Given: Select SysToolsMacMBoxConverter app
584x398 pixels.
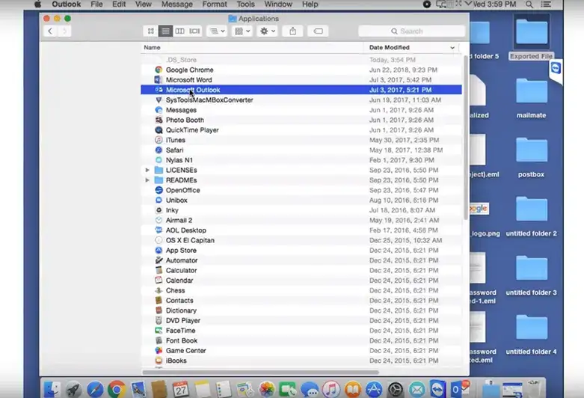Looking at the screenshot, I should tap(301, 99).
